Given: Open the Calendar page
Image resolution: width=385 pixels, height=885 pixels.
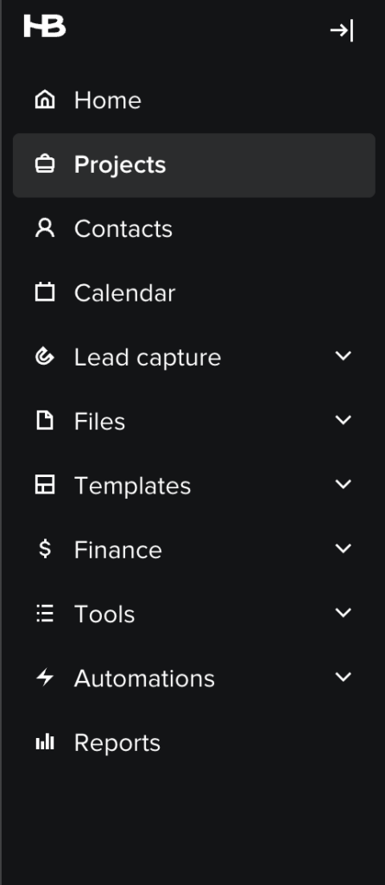Looking at the screenshot, I should coord(194,294).
